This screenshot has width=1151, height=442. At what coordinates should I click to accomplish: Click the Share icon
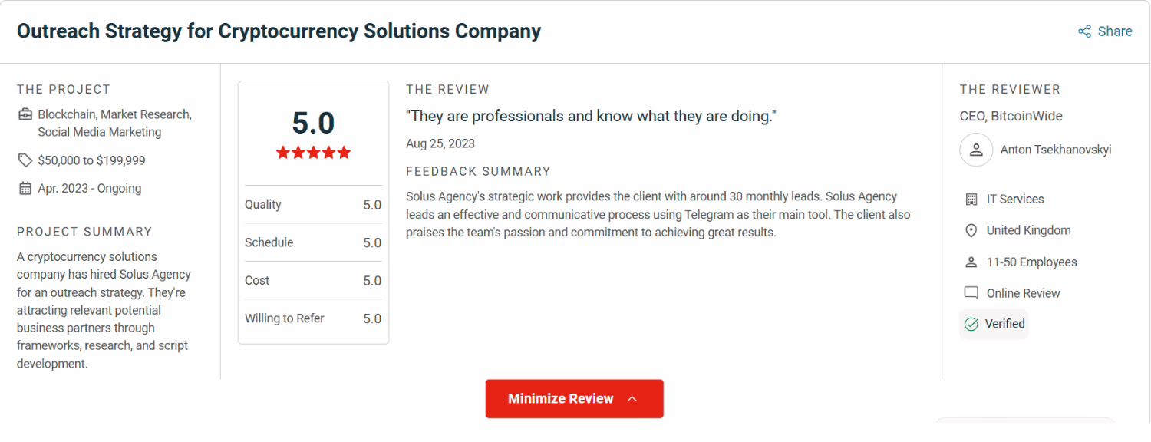(x=1084, y=31)
